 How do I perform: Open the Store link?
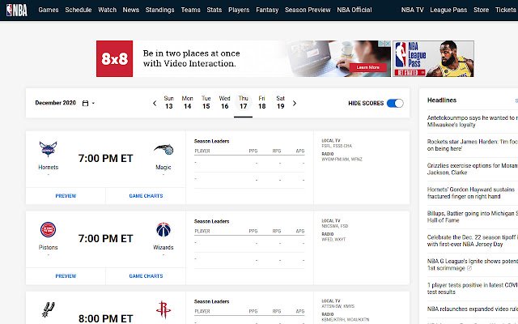click(x=481, y=10)
